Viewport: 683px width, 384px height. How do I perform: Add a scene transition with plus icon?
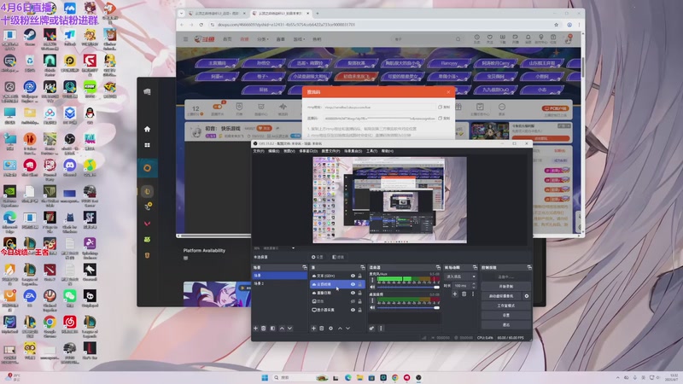pyautogui.click(x=455, y=294)
